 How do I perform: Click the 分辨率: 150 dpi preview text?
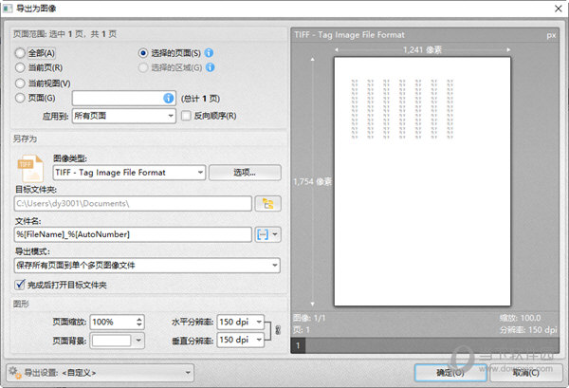(x=528, y=330)
